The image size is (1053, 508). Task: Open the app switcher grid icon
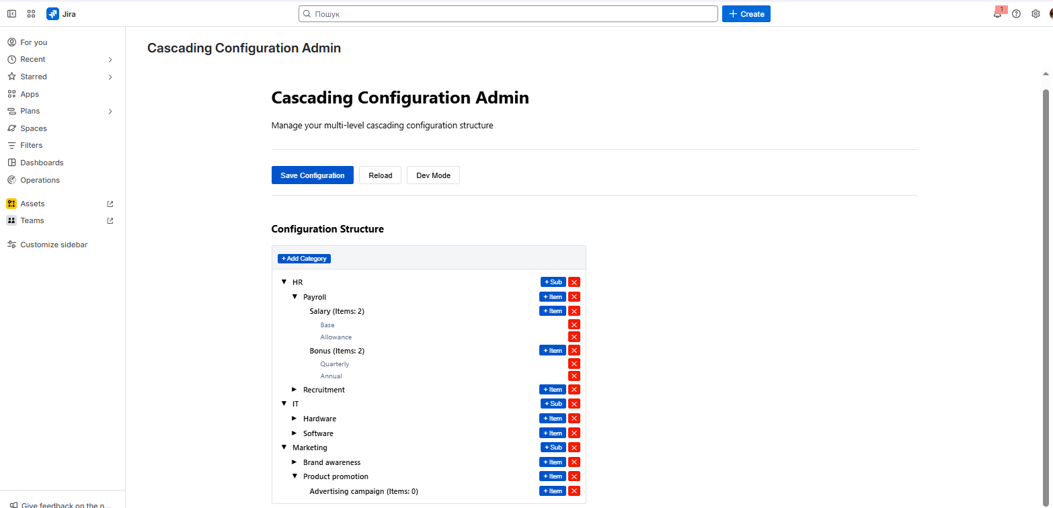31,14
